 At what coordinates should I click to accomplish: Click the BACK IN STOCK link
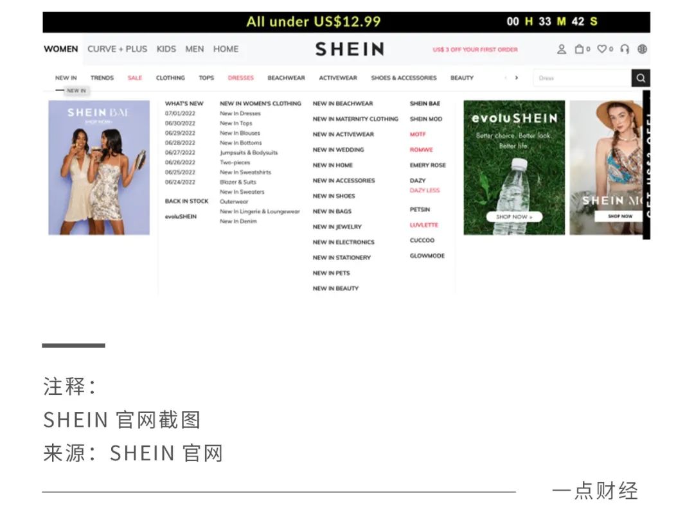(x=187, y=201)
